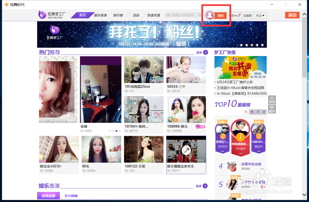This screenshot has height=202, width=309.
Task: Click 更多 arrow next to 娱乐表演
Action: [x=205, y=186]
